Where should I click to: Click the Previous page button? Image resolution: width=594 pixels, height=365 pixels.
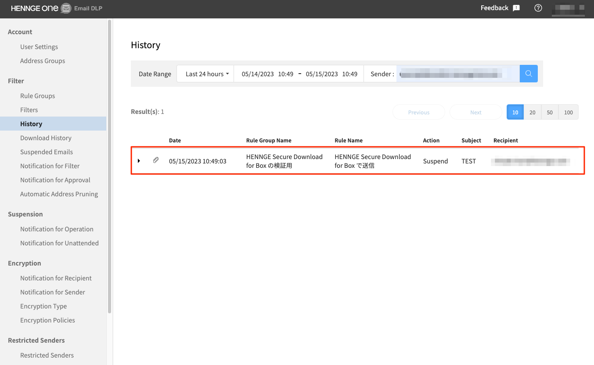419,112
